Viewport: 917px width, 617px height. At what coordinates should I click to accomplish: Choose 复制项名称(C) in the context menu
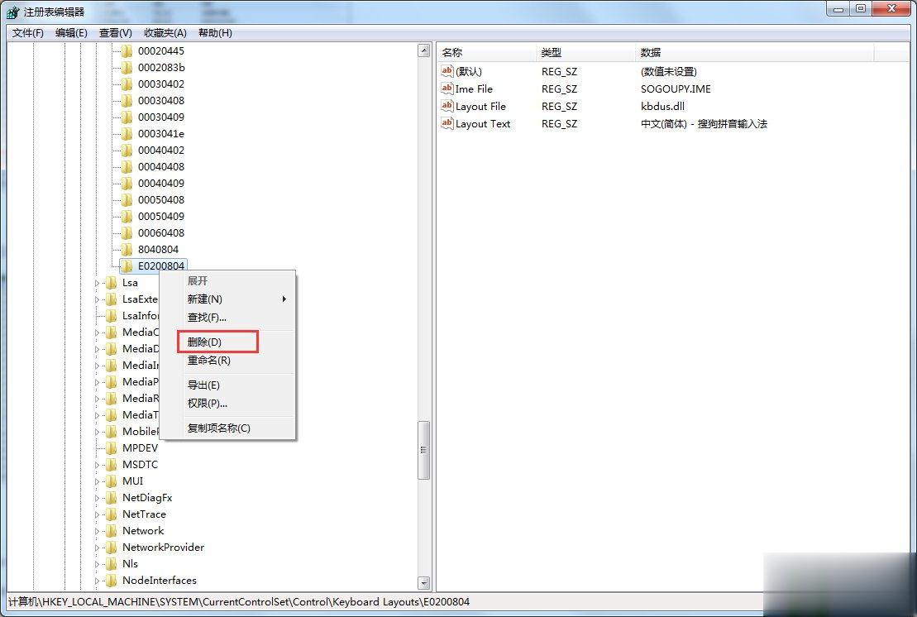(x=227, y=428)
